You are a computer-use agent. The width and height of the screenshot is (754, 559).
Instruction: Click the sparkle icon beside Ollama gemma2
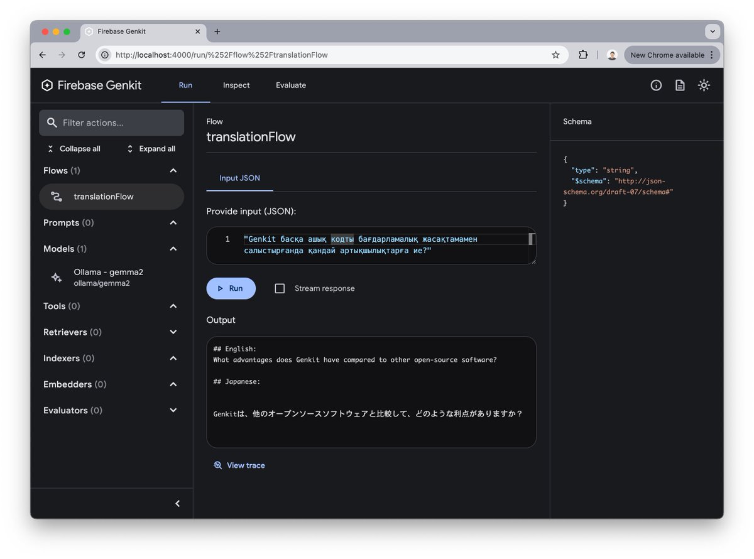[x=57, y=278]
